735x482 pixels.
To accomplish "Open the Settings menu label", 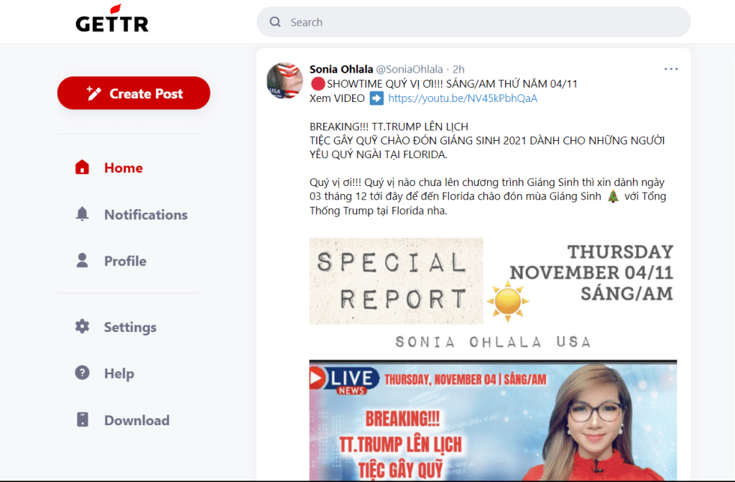I will click(x=130, y=327).
